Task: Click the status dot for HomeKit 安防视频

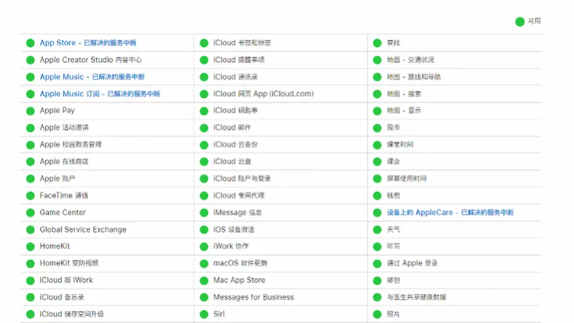Action: 30,263
